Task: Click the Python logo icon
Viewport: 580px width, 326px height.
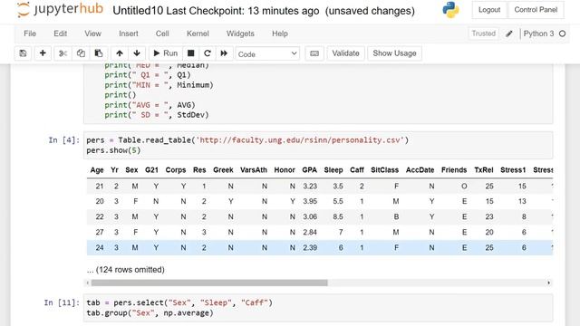Action: pyautogui.click(x=450, y=10)
